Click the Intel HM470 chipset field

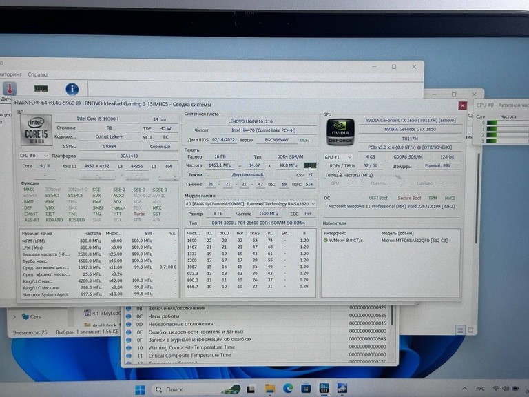(263, 130)
